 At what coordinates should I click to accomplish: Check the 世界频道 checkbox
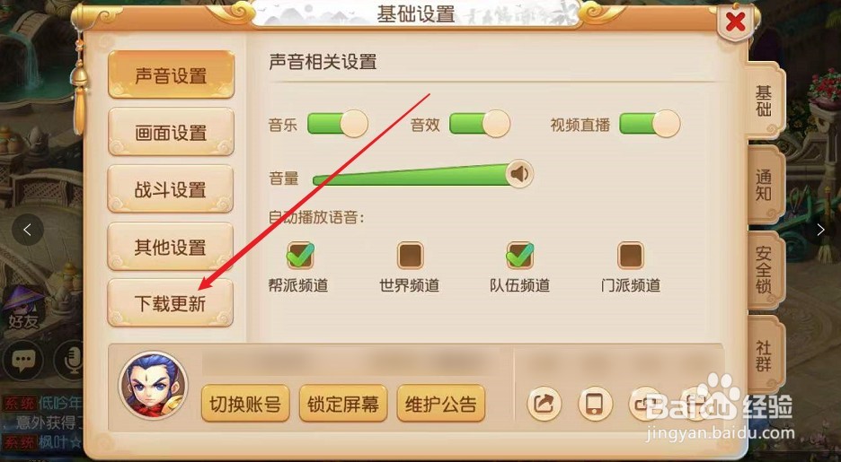point(411,255)
